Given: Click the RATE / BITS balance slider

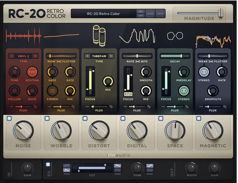Looking at the screenshot, I should 137,56.
